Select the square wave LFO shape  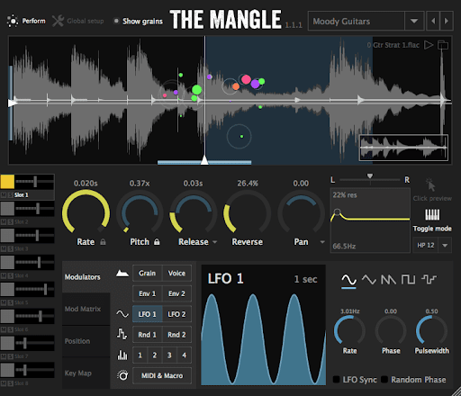tap(408, 280)
